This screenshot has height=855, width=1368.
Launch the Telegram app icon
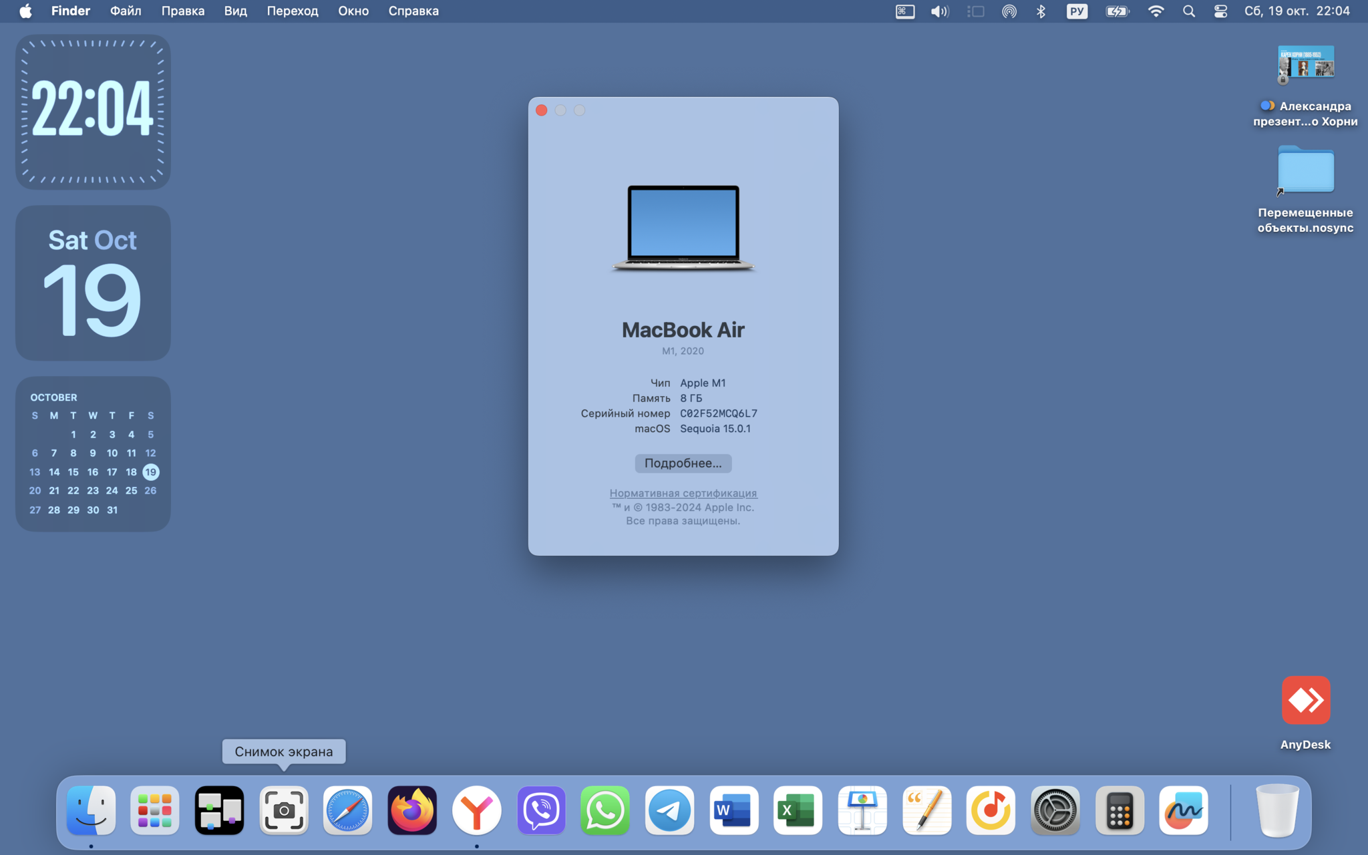click(669, 810)
